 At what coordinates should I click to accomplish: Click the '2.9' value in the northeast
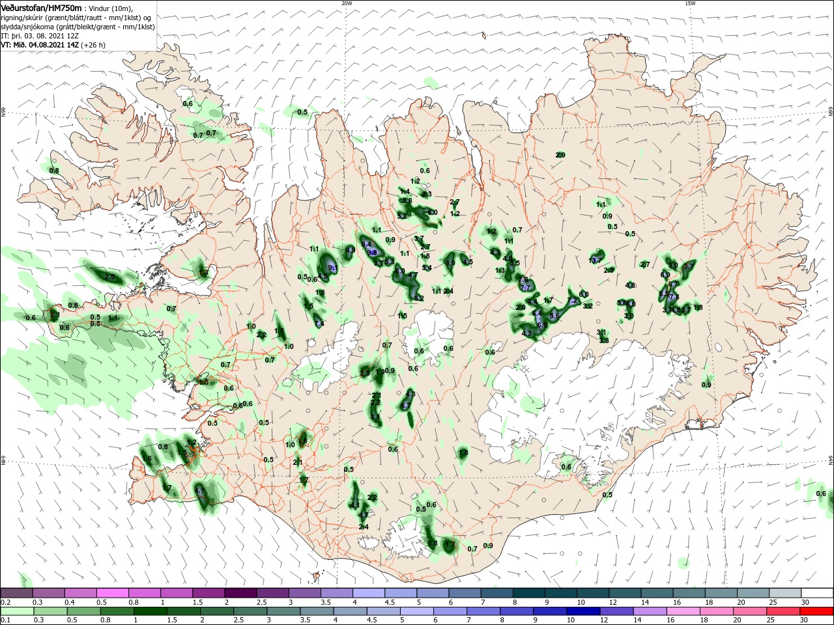click(x=560, y=155)
